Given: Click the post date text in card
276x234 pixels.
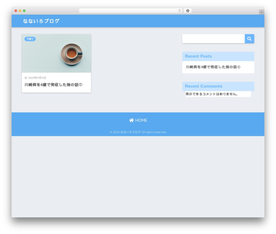Looking at the screenshot, I should pyautogui.click(x=37, y=78).
